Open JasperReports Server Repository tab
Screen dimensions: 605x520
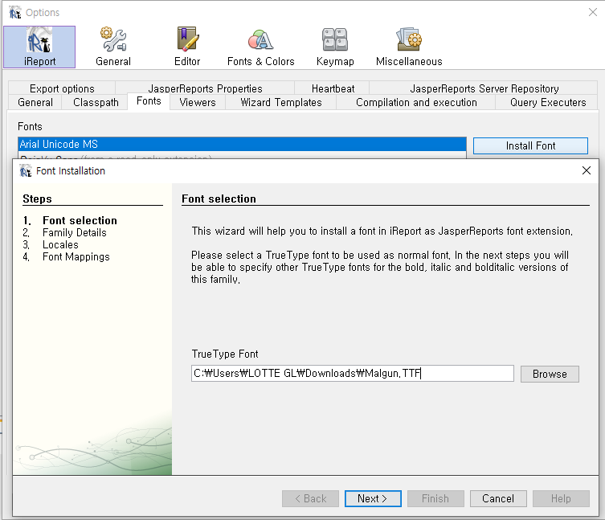click(x=484, y=88)
